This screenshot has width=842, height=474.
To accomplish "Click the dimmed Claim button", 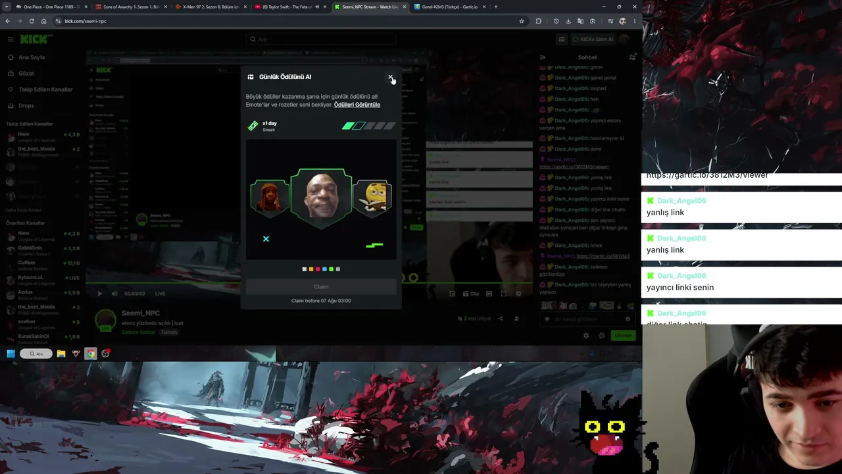I will click(x=321, y=286).
